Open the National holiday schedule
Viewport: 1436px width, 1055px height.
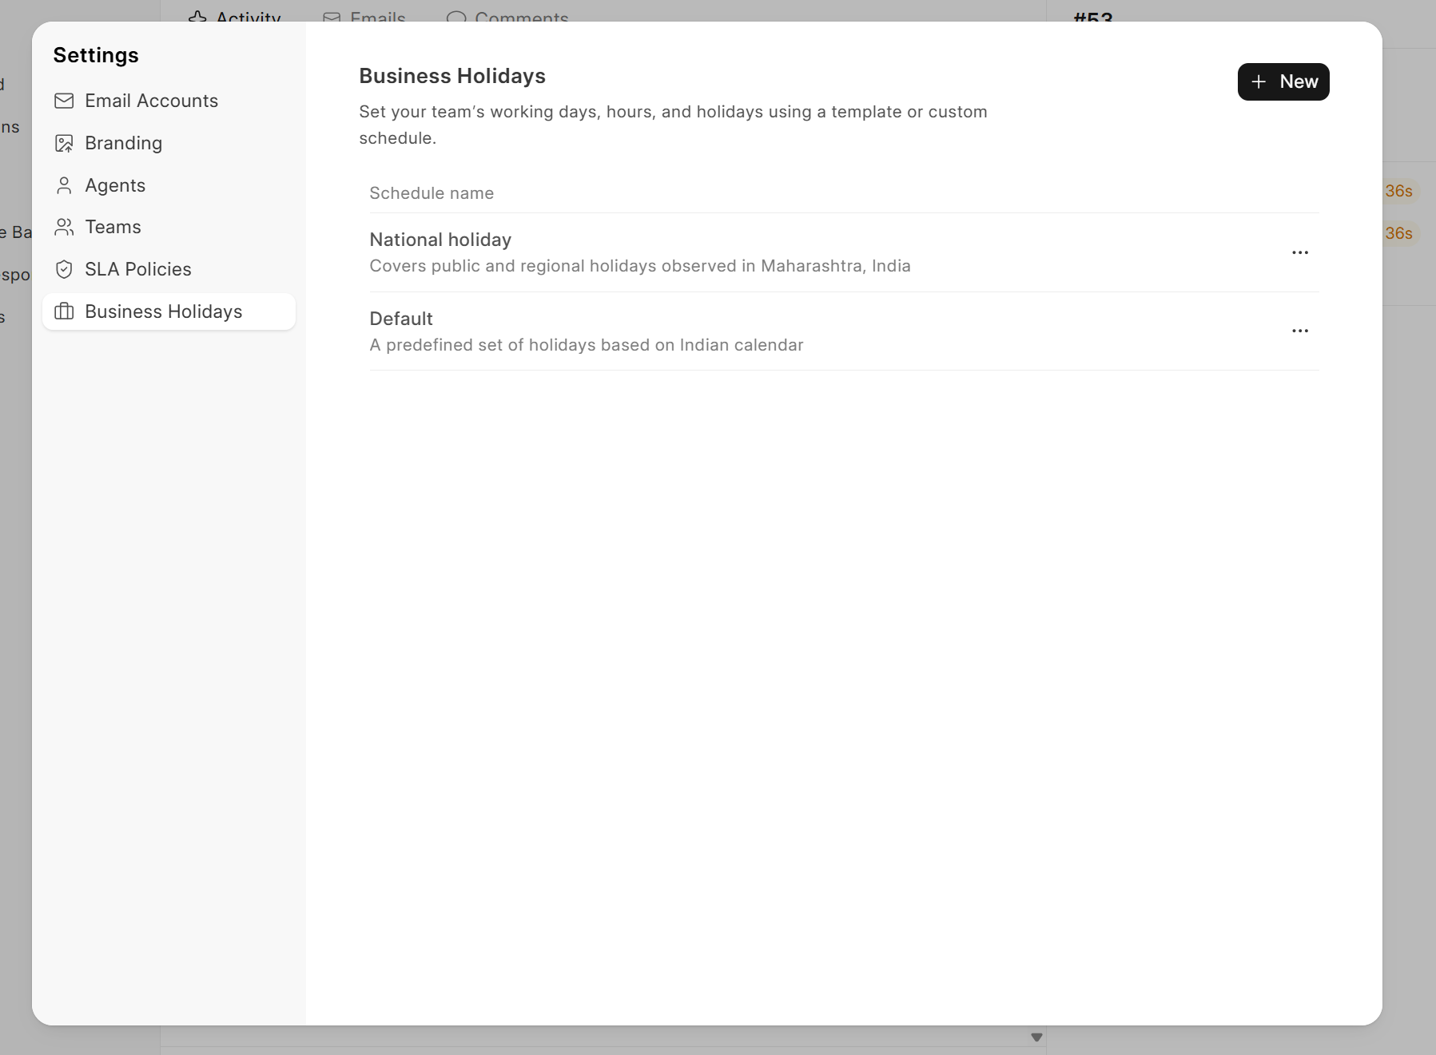[440, 240]
